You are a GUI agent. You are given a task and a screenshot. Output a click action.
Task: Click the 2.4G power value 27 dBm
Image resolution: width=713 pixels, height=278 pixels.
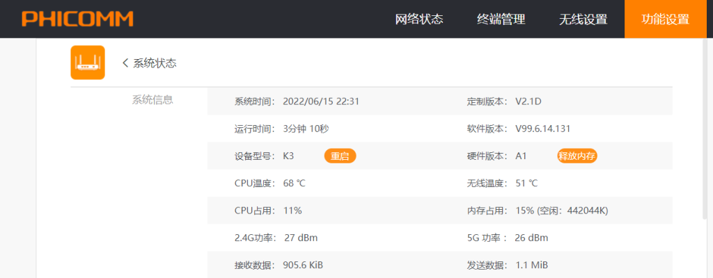pos(301,238)
